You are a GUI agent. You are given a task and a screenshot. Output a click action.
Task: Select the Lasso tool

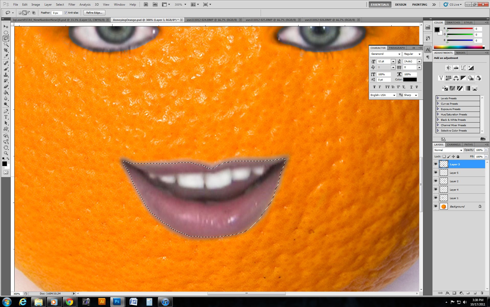[x=6, y=38]
